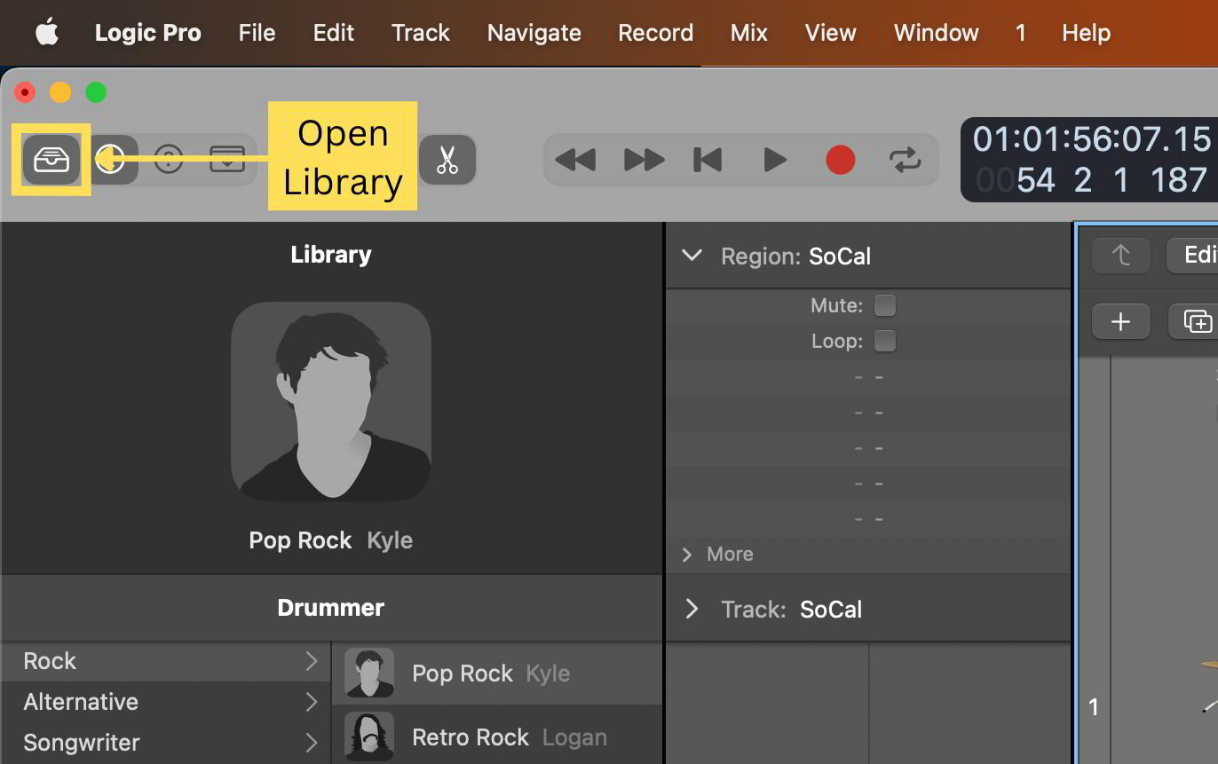Open the Track menu in the menu bar
Screen dimensions: 1218x764
point(419,32)
